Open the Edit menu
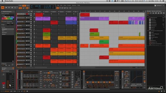 61,5
